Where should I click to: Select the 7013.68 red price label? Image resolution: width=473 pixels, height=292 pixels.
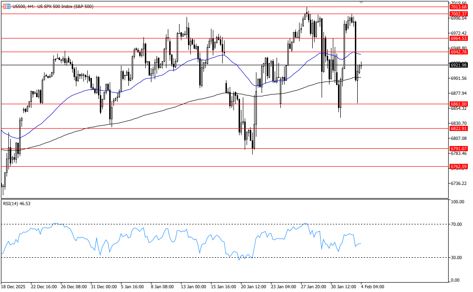(458, 7)
